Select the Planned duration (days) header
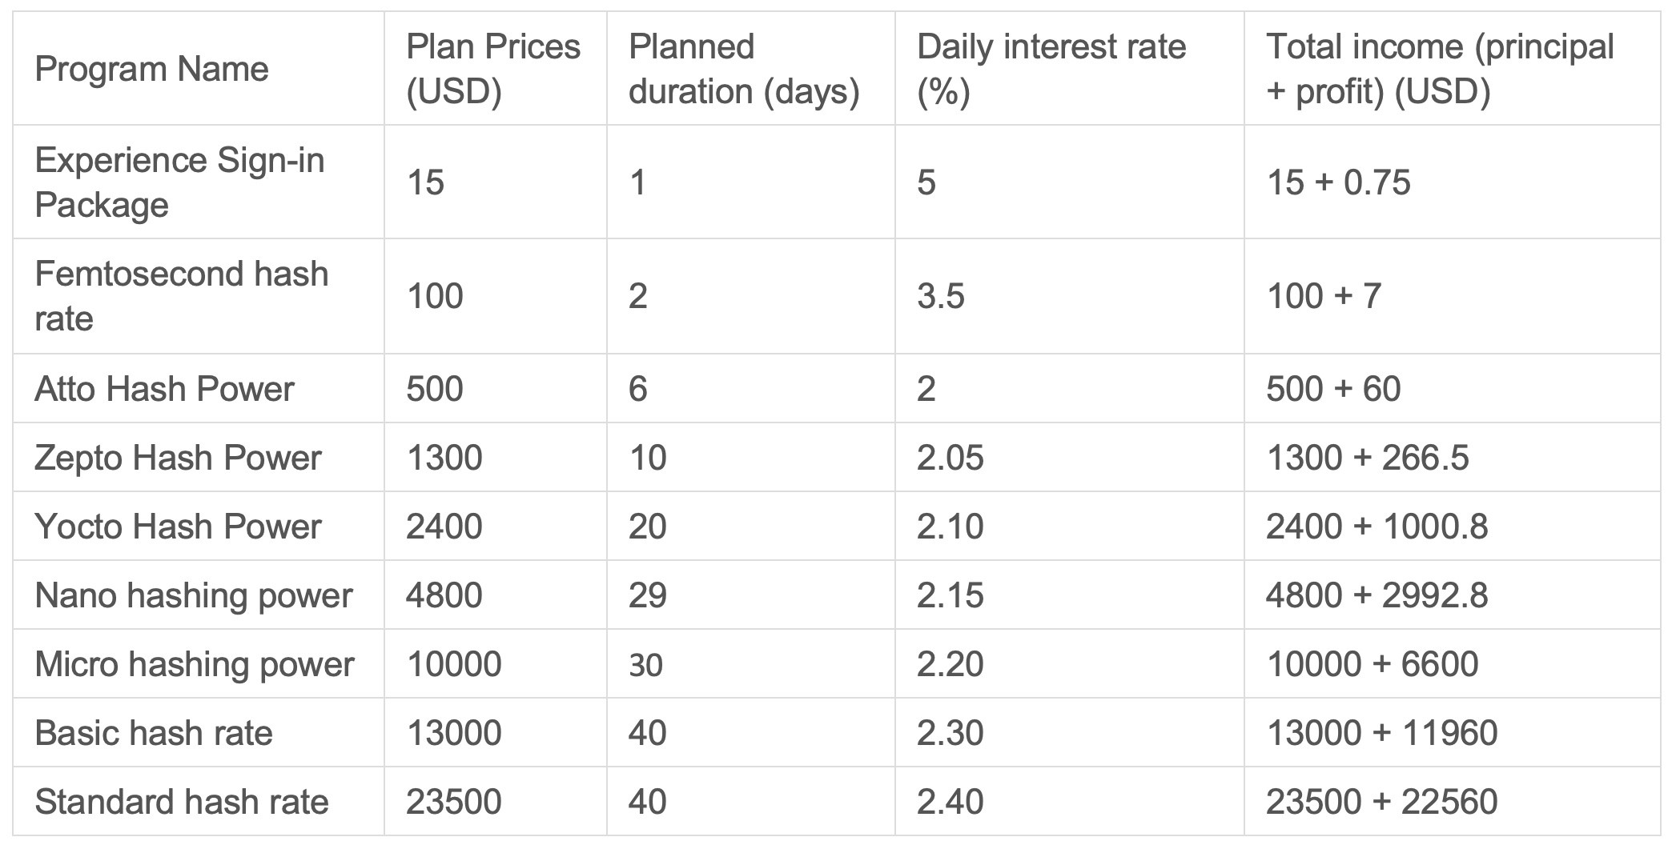 coord(743,69)
